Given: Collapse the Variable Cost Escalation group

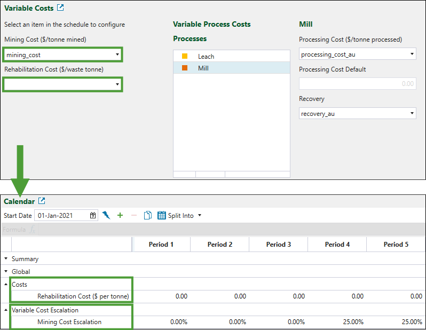Looking at the screenshot, I should coord(6,310).
